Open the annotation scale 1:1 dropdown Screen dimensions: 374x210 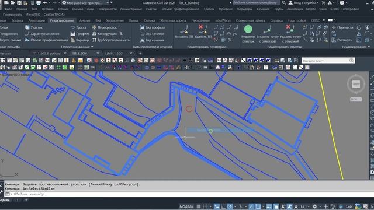click(304, 206)
